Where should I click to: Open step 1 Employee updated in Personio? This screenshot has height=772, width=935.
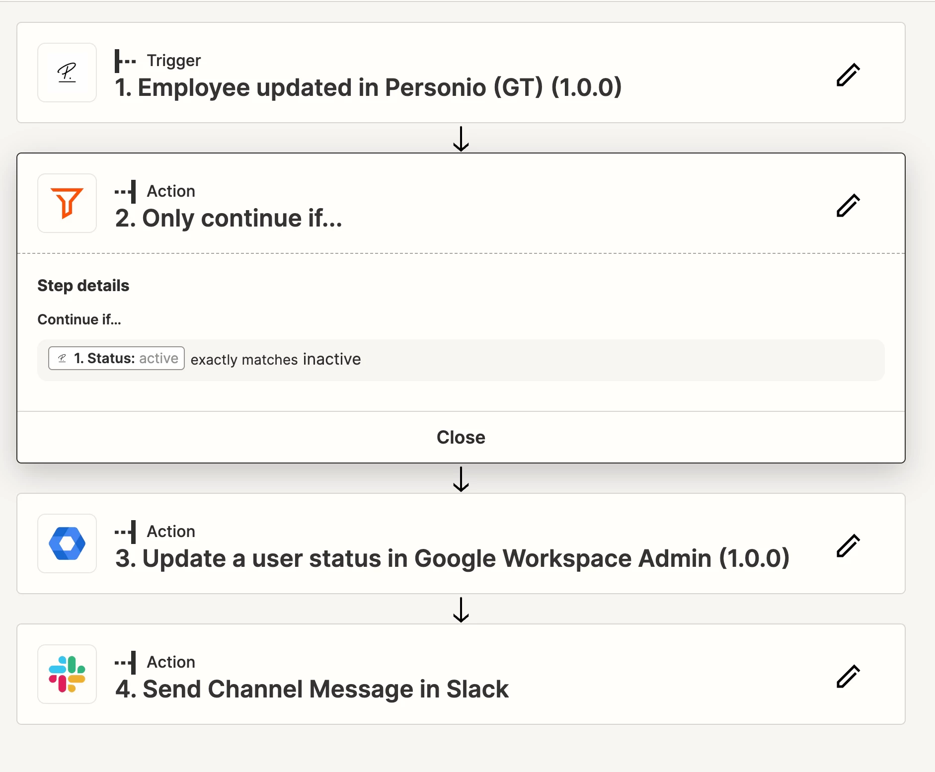pos(368,87)
